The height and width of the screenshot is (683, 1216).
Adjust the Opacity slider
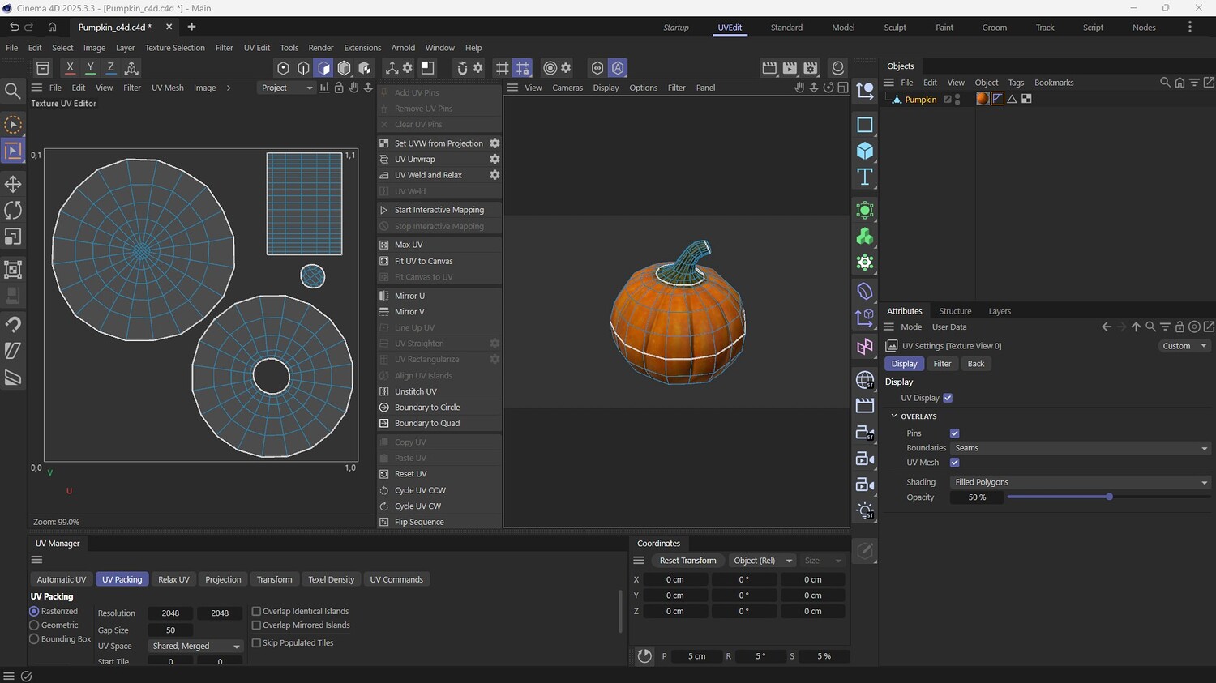(x=1109, y=497)
